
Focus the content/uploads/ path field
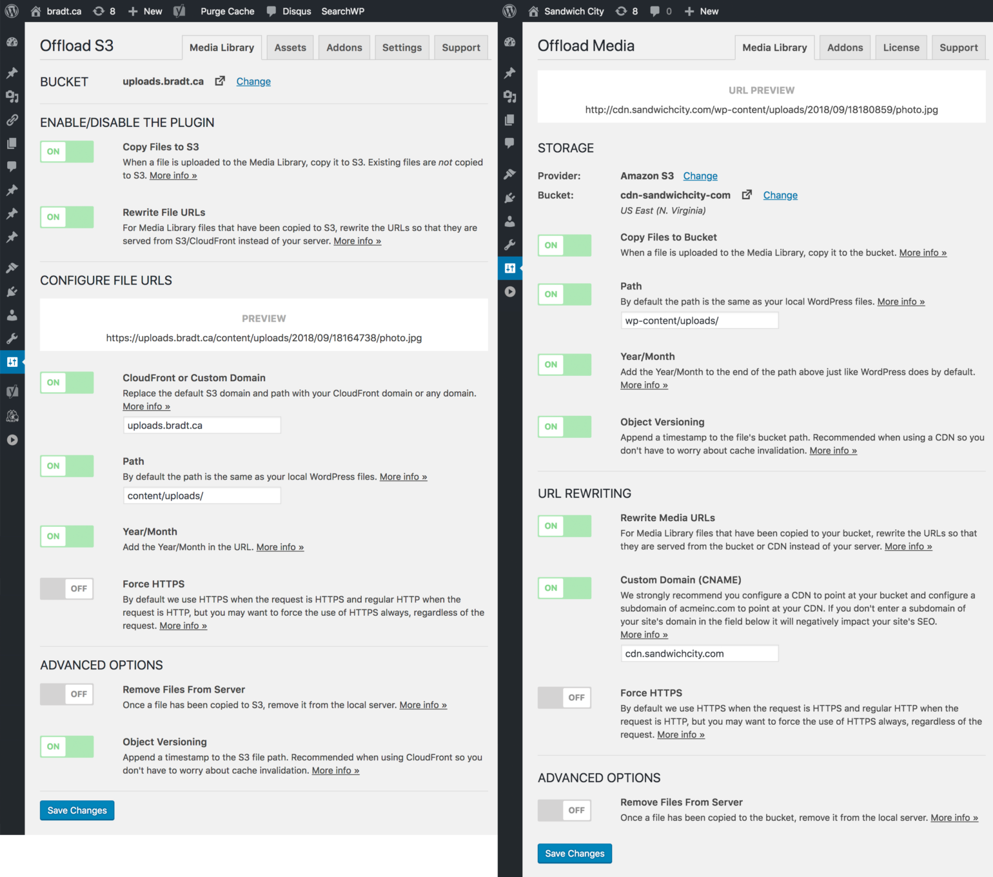(x=202, y=495)
